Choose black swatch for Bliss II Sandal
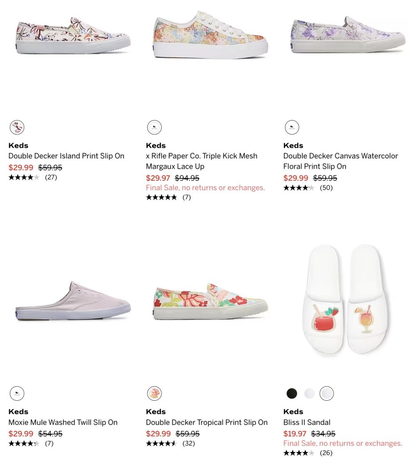409x457 pixels. (x=292, y=394)
